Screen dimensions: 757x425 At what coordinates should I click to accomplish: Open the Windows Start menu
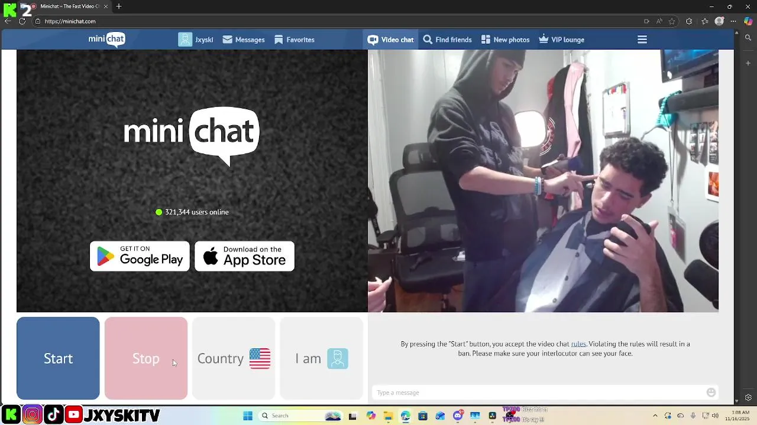point(248,416)
